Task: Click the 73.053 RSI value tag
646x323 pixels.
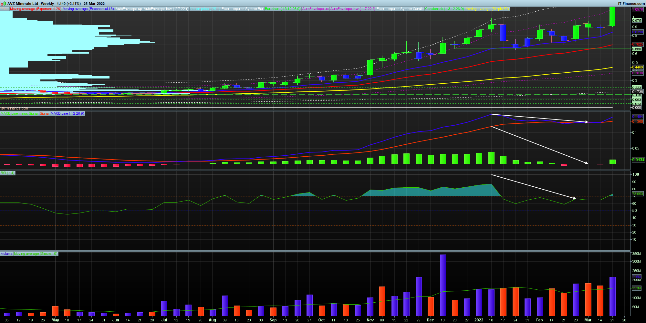Action: (638, 194)
